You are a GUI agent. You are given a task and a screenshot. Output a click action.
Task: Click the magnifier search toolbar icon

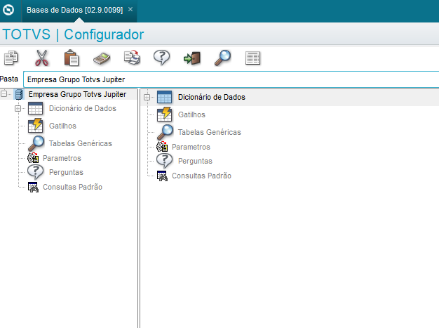pos(222,58)
